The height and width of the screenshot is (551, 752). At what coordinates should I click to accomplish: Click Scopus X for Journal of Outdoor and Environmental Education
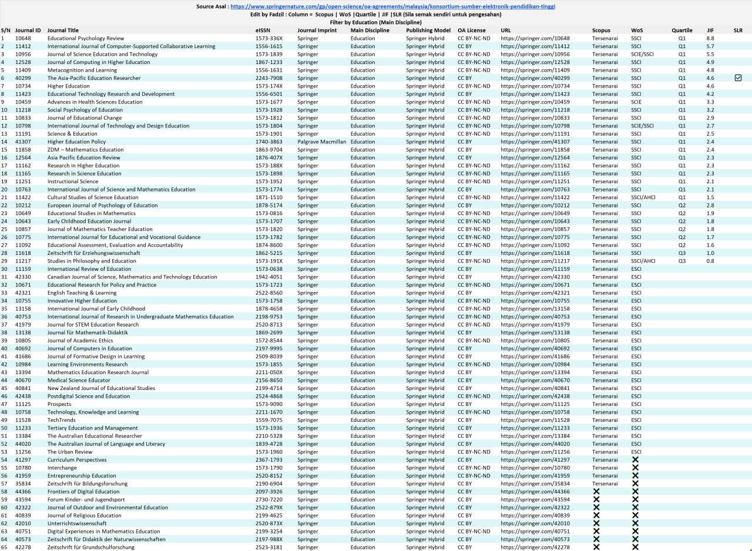[596, 508]
